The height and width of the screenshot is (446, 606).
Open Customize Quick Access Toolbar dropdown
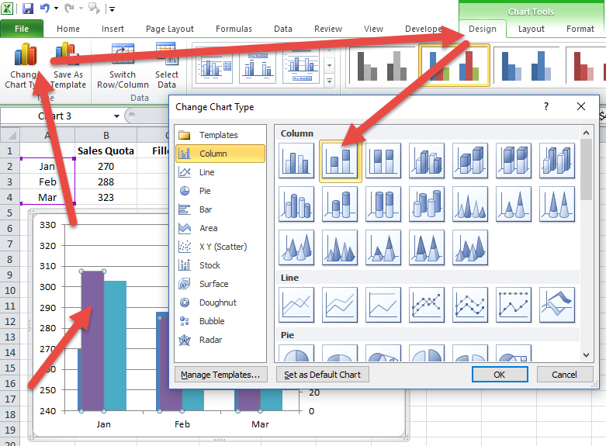[112, 9]
